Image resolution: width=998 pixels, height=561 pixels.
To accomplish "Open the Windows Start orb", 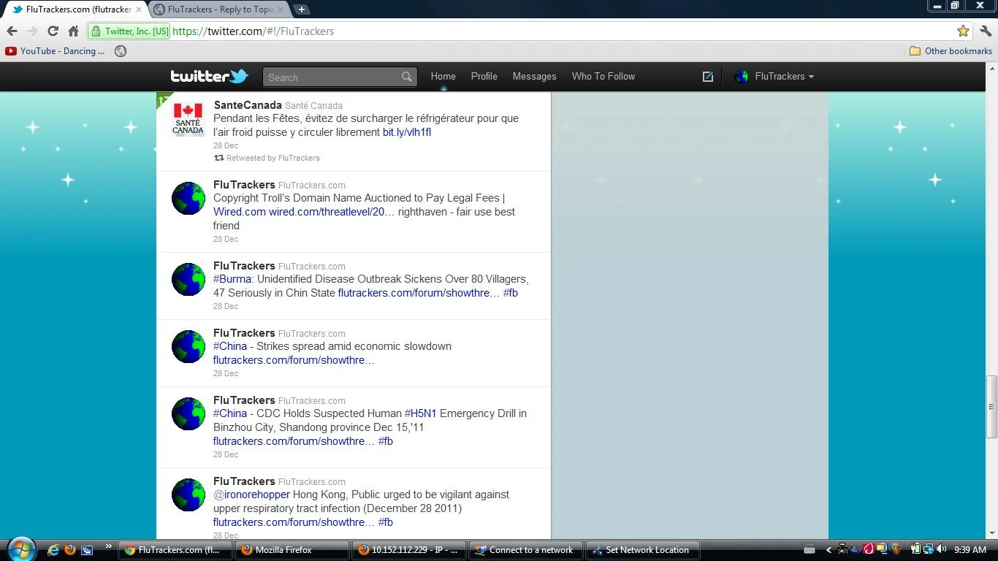I will pyautogui.click(x=21, y=549).
